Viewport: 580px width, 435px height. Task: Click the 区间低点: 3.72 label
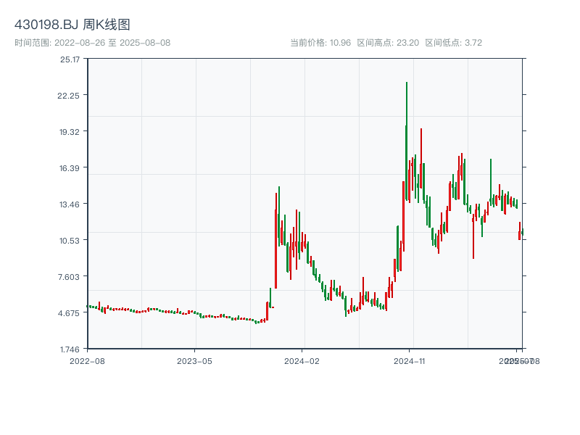pos(454,43)
